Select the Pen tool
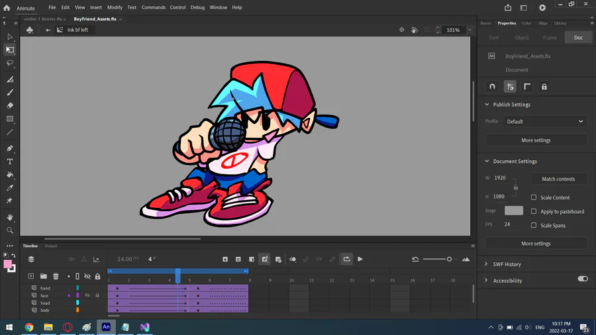Screen dimensions: 596x335 [x=10, y=148]
